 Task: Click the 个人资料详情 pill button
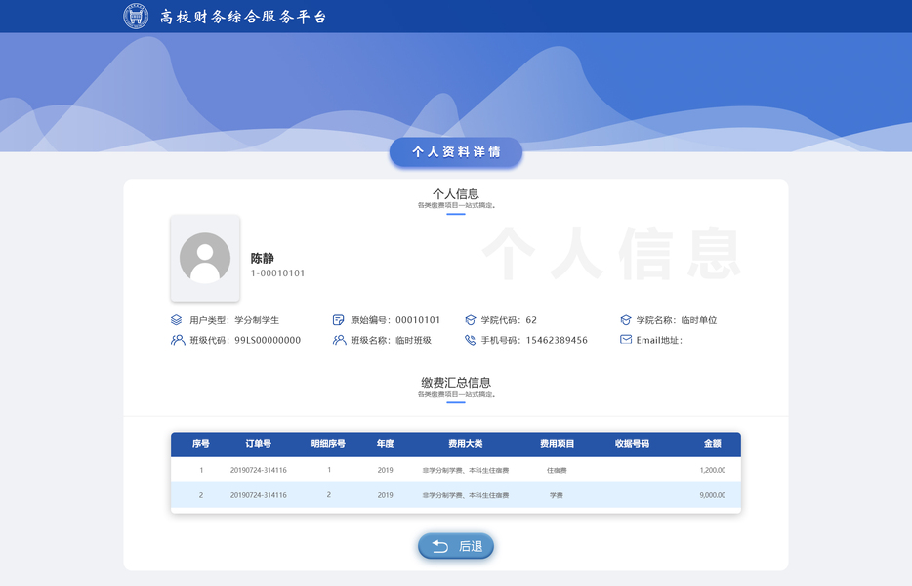point(456,152)
